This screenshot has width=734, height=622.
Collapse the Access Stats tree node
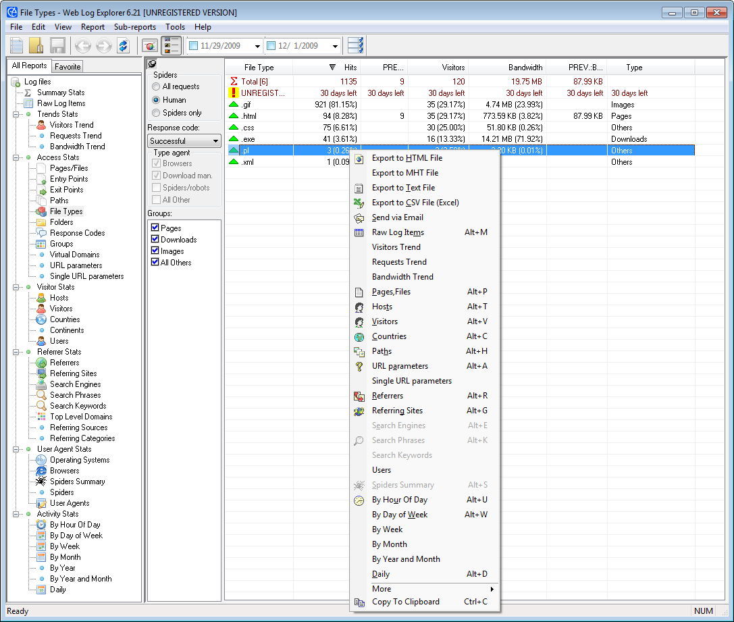[x=16, y=158]
